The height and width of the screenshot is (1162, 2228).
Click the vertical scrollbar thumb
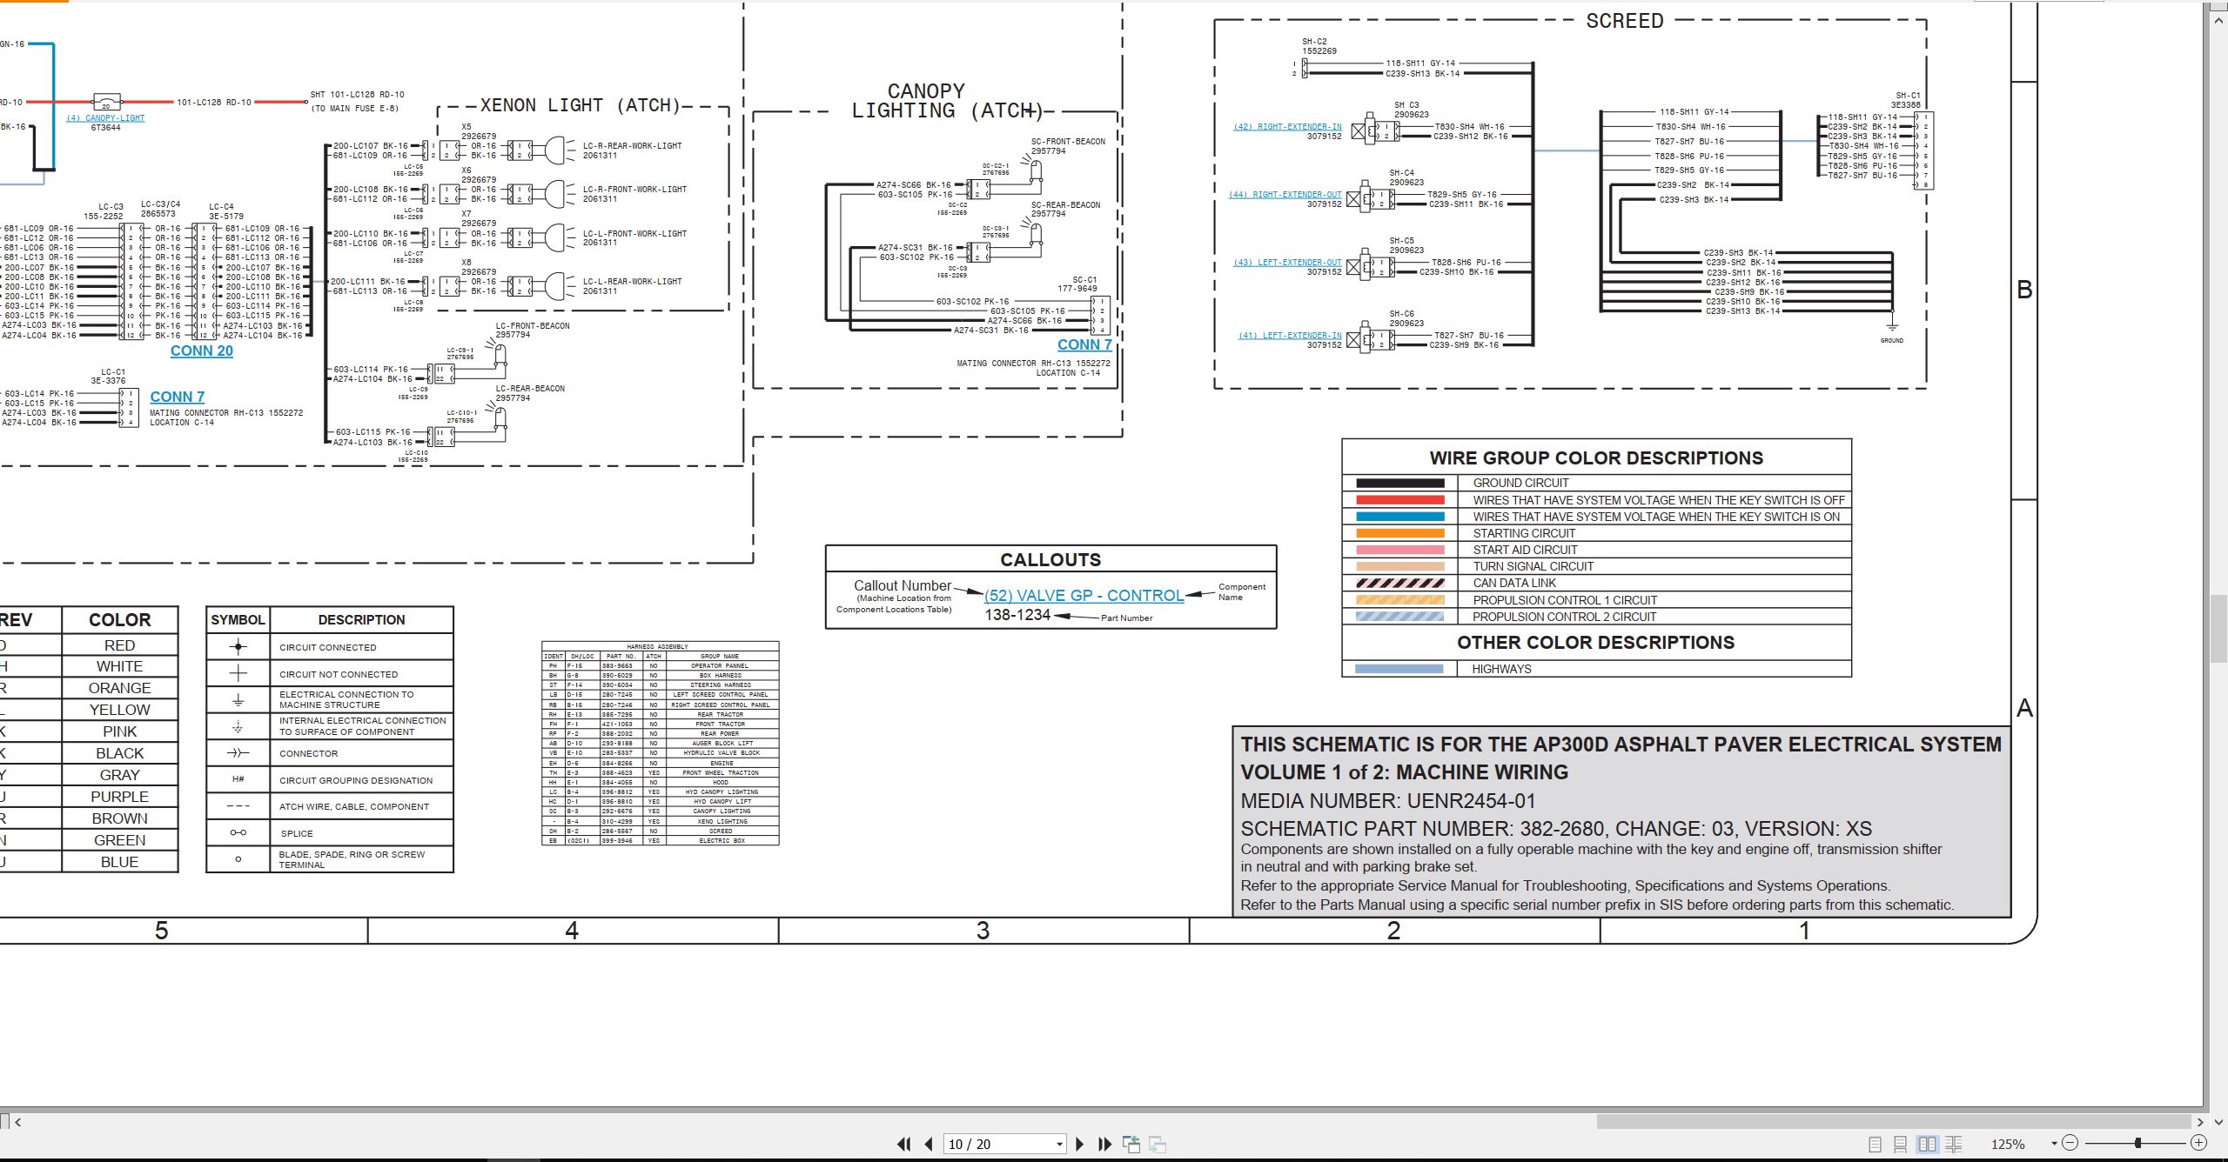[x=2218, y=628]
